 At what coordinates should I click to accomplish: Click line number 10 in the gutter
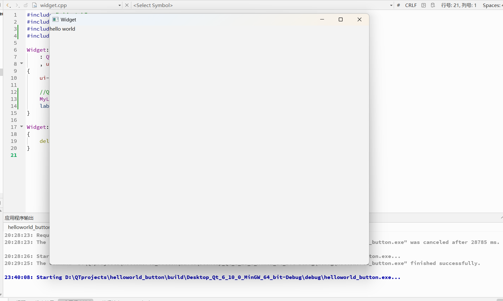[x=14, y=78]
